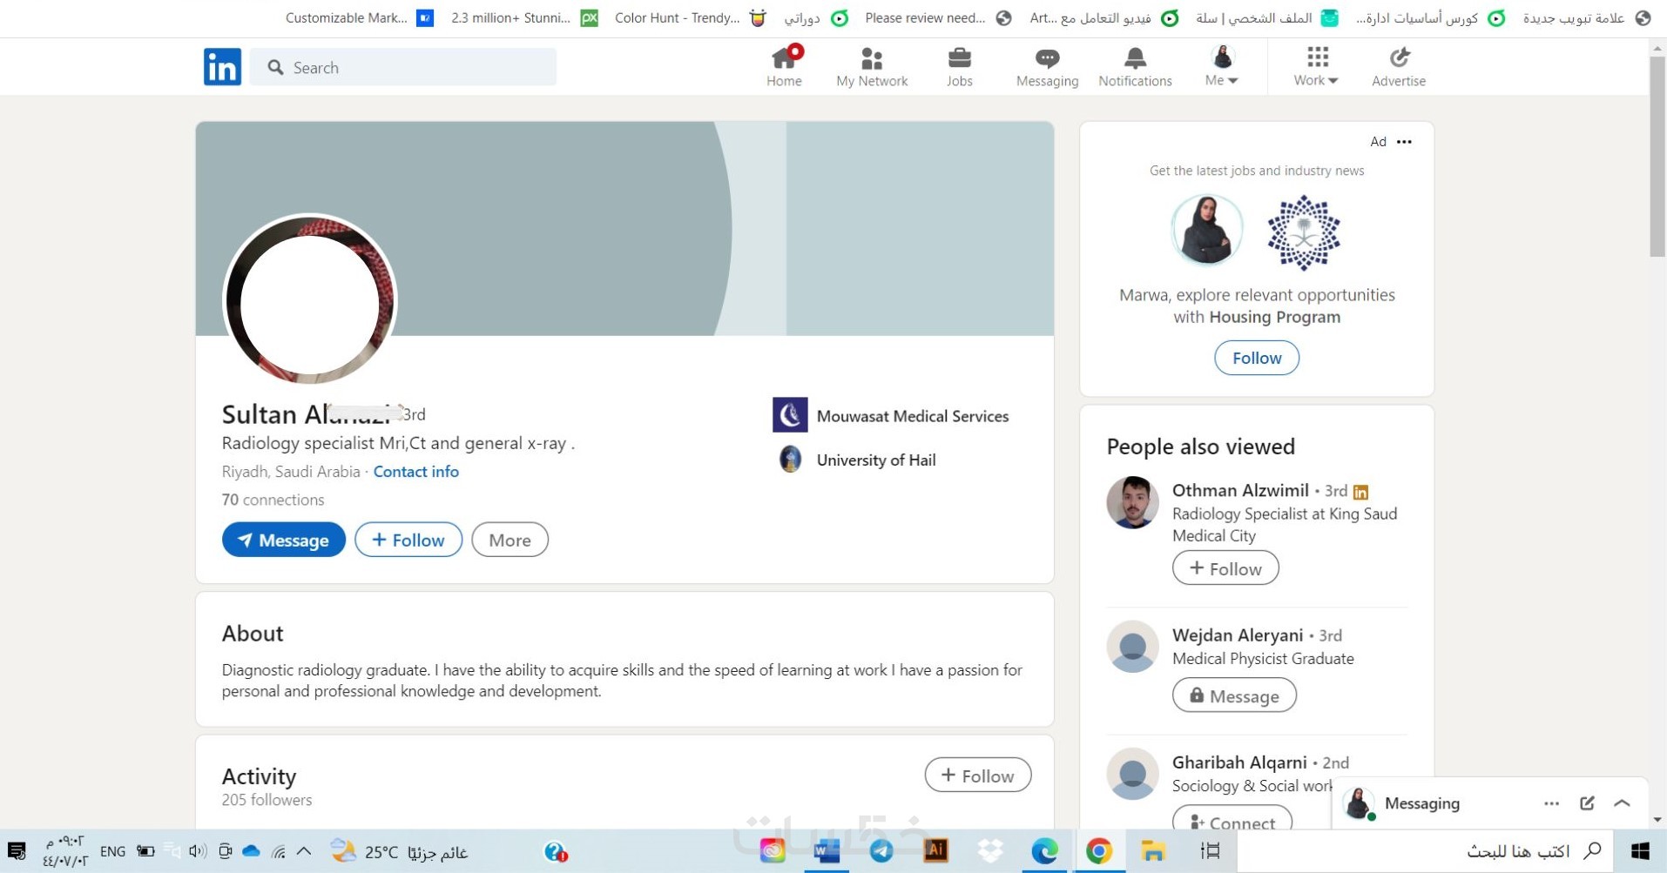The width and height of the screenshot is (1667, 873).
Task: Open Wi-Fi network tray icon
Action: [278, 851]
